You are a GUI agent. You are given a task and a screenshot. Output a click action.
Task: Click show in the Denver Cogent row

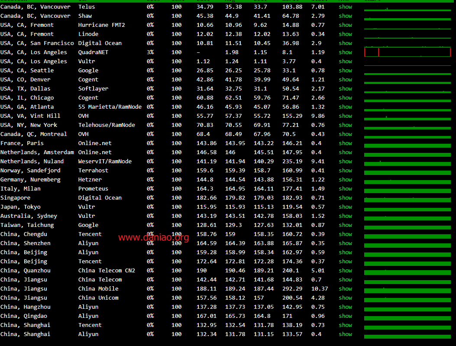click(x=345, y=79)
